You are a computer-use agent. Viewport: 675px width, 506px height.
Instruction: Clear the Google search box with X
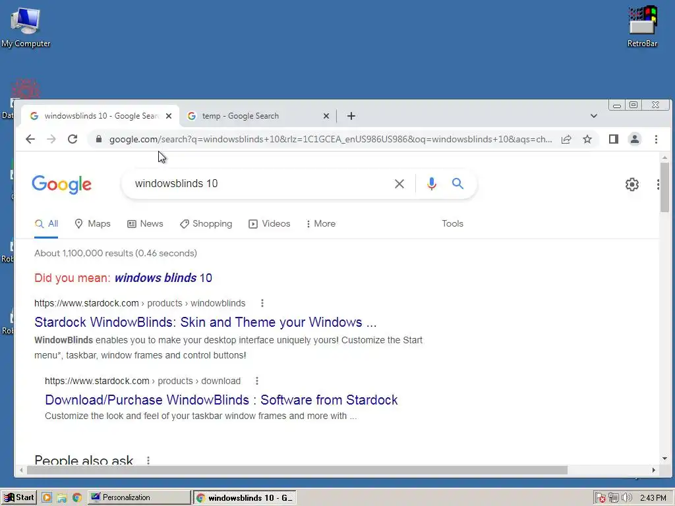(x=399, y=184)
